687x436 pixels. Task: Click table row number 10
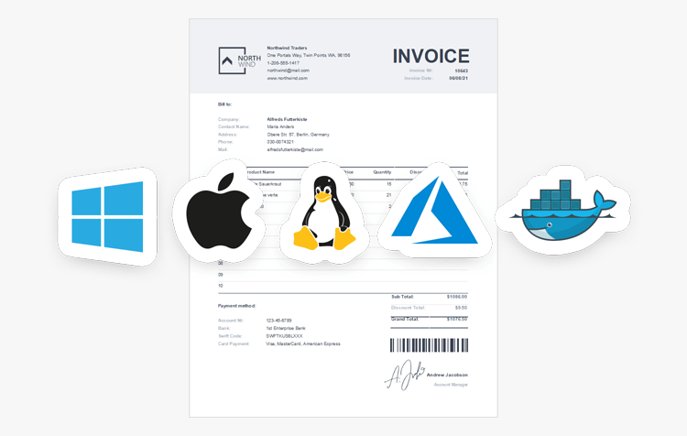[221, 286]
